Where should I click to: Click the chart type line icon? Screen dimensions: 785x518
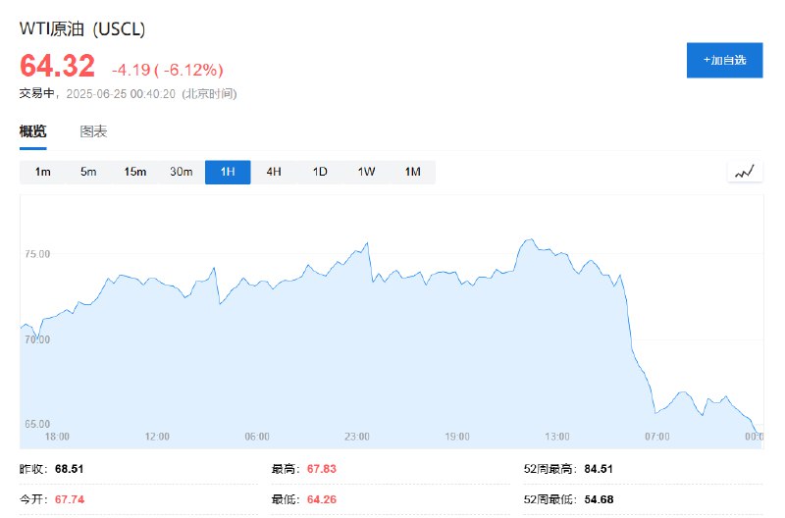coord(745,172)
